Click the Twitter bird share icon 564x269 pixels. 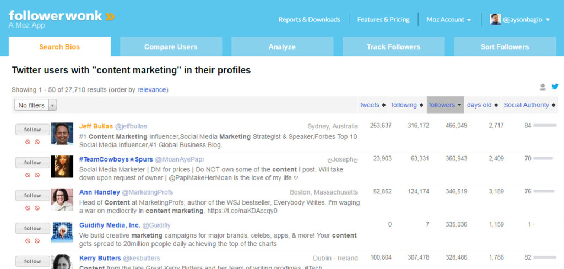pyautogui.click(x=555, y=87)
